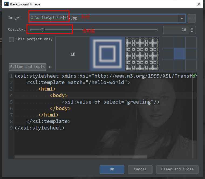This screenshot has height=179, width=205.
Task: Click the far end of the opacity track
Action: click(156, 30)
